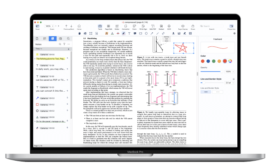Open the Share option
The image size is (271, 167).
pos(193,26)
